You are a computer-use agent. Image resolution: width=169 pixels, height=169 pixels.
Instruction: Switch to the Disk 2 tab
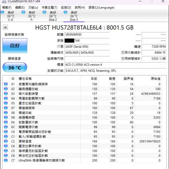(53, 16)
